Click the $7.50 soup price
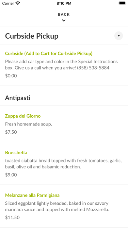Image resolution: width=128 pixels, height=228 pixels. point(11,132)
